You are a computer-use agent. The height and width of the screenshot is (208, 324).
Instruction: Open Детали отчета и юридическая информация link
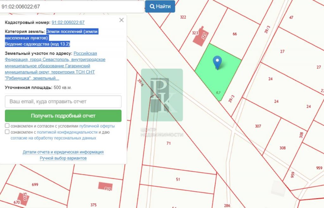(x=63, y=152)
